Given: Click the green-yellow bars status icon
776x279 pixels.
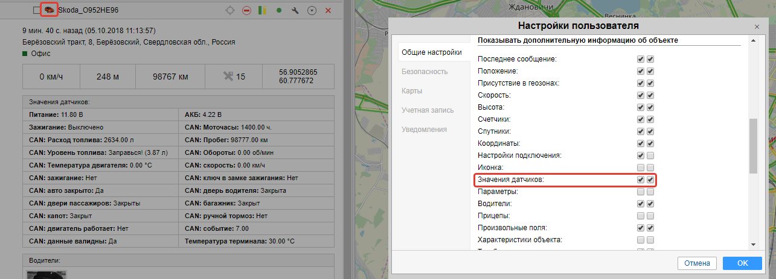Looking at the screenshot, I should tap(262, 10).
